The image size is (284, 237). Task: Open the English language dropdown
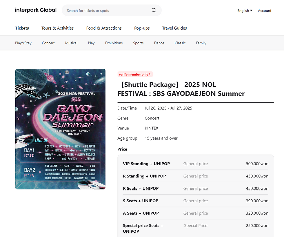coord(245,11)
